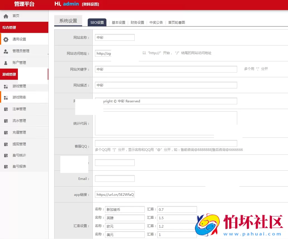Open the 首页轮番图 tab
288x239 pixels.
177,22
